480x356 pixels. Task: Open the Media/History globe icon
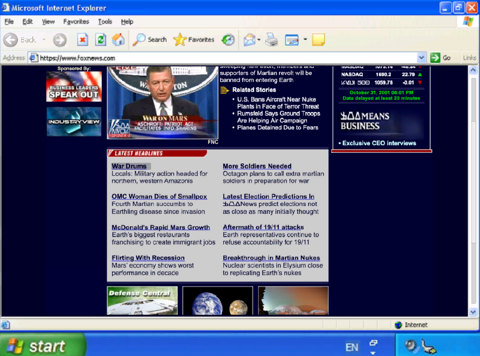click(x=228, y=40)
